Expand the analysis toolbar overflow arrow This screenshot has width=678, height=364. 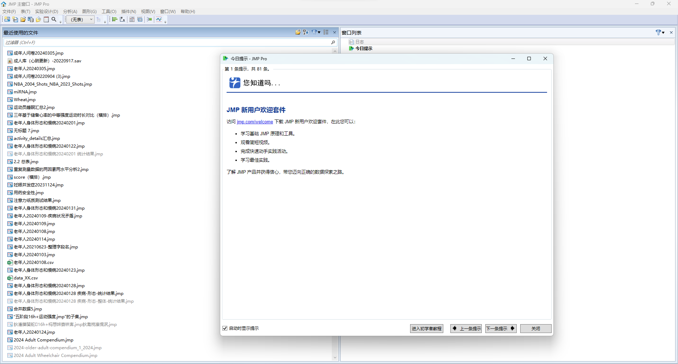[165, 22]
